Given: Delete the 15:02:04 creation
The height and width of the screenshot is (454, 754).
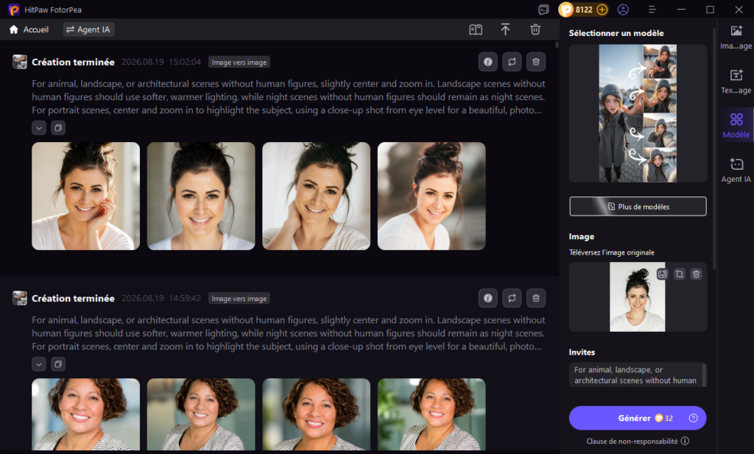Looking at the screenshot, I should coord(536,62).
